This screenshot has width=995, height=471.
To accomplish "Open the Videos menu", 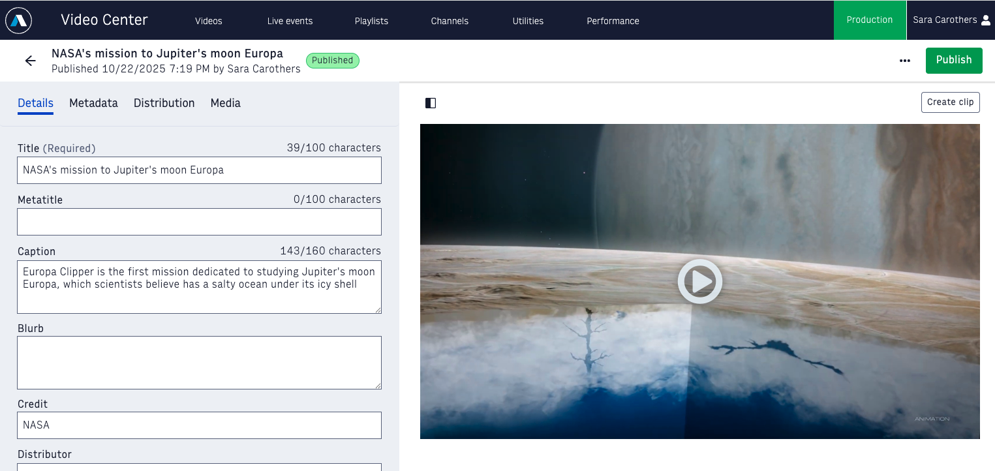I will pos(209,21).
